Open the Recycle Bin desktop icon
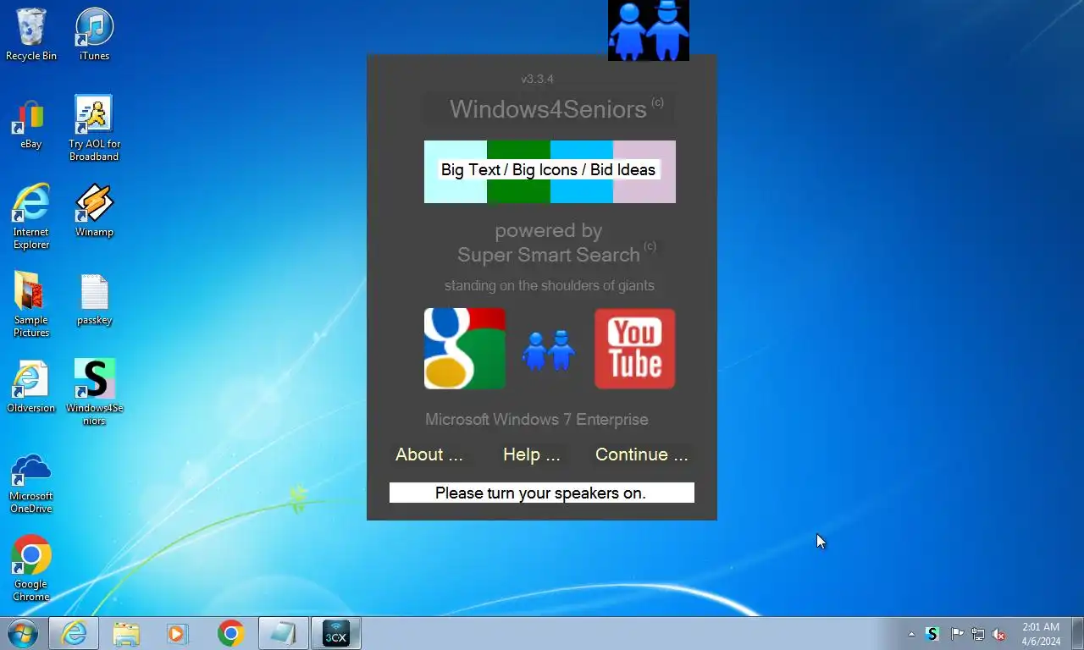 click(x=31, y=34)
